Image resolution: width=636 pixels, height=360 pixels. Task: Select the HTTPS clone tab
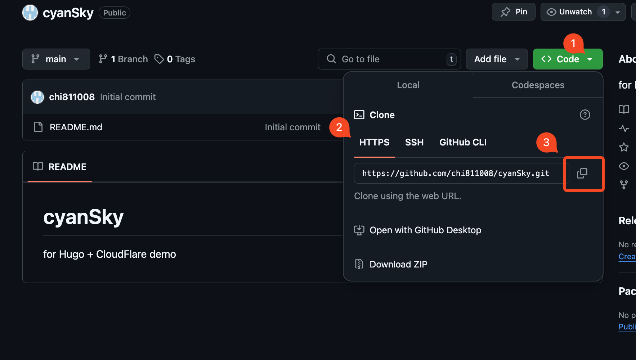coord(374,143)
